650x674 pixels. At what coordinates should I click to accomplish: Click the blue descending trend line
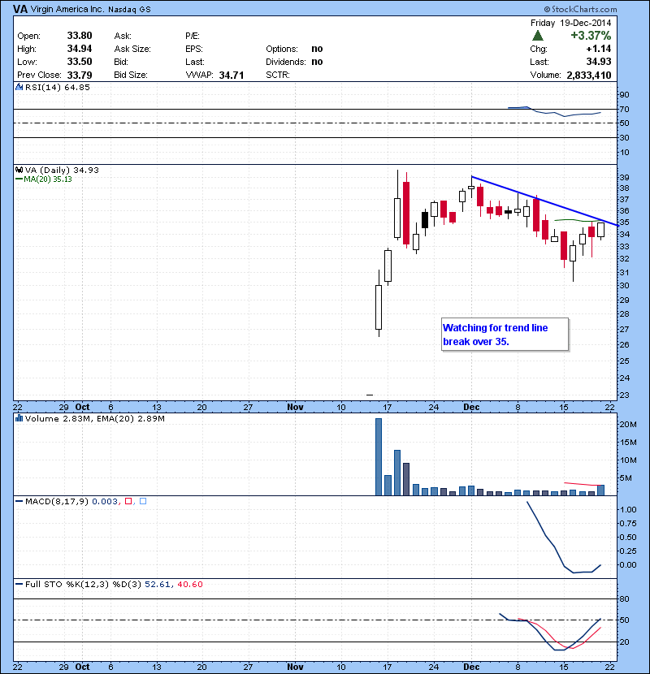(544, 201)
